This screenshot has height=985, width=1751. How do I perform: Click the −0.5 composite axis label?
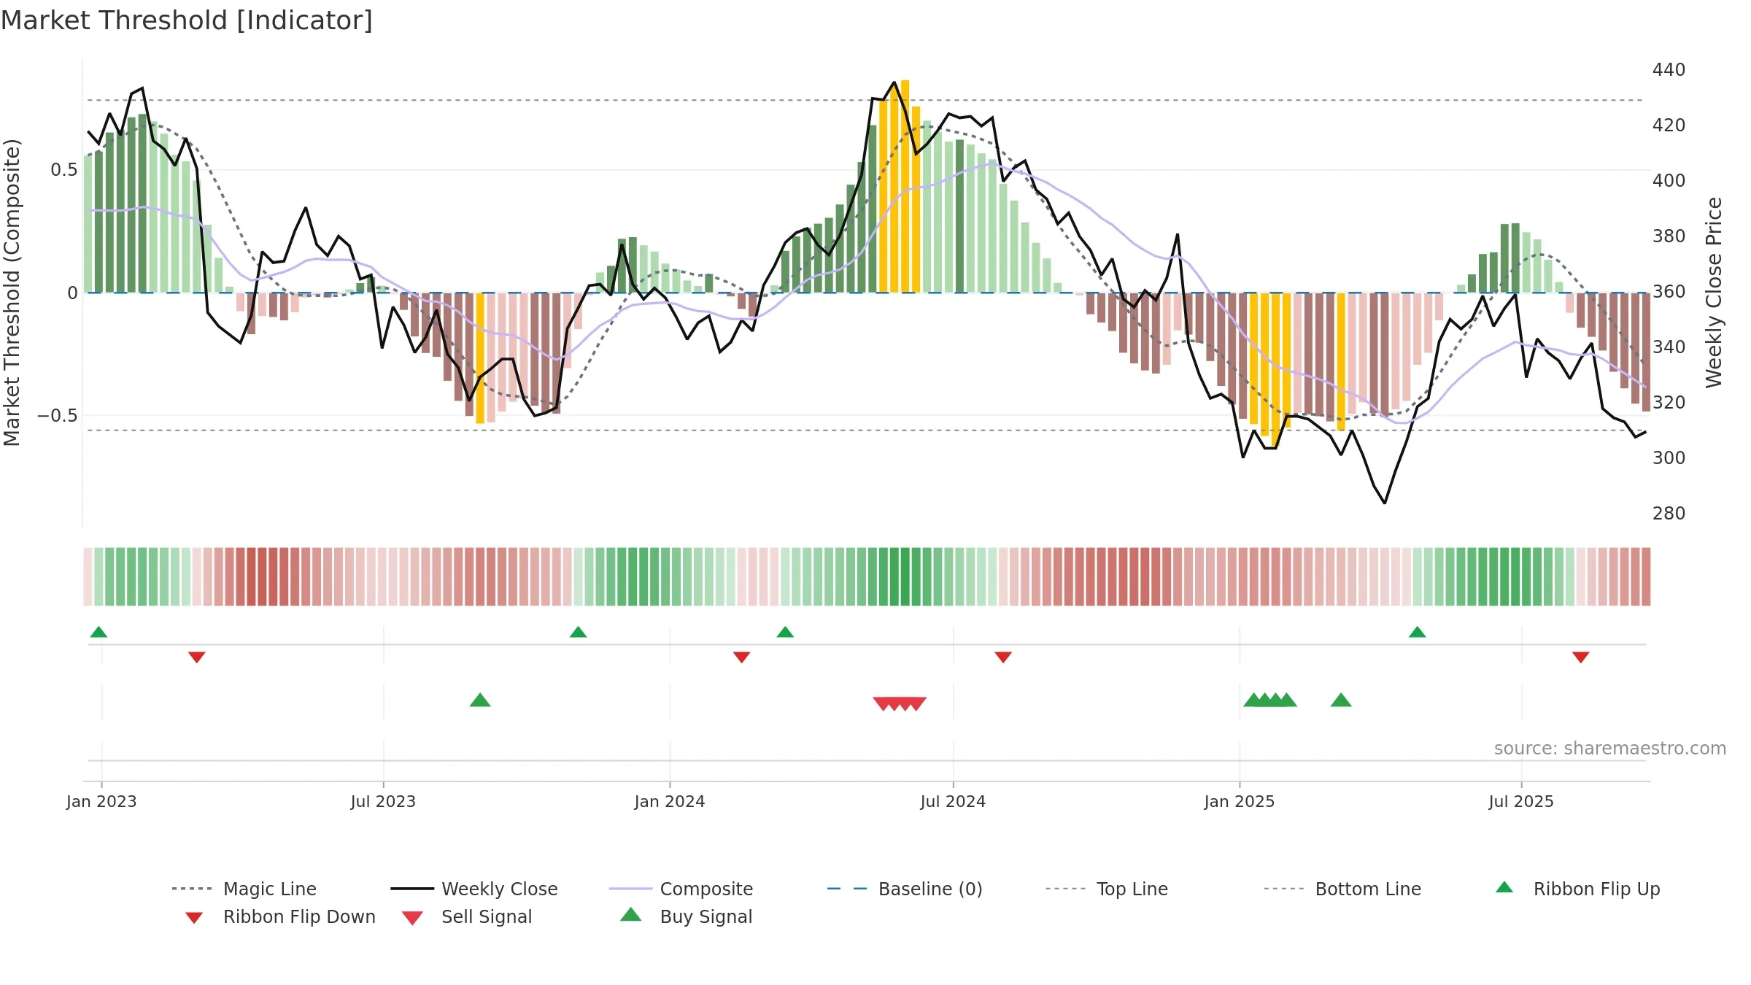58,416
